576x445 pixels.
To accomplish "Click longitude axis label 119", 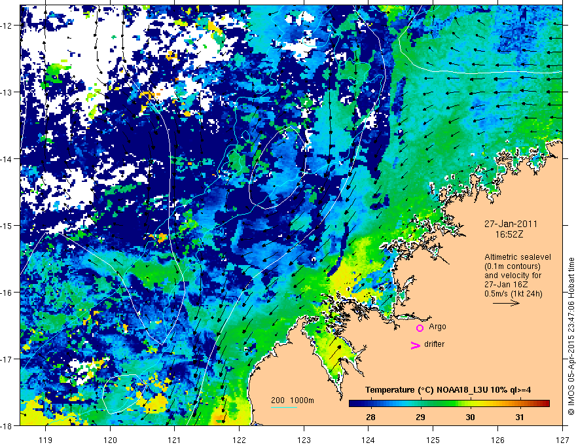I will coord(46,440).
